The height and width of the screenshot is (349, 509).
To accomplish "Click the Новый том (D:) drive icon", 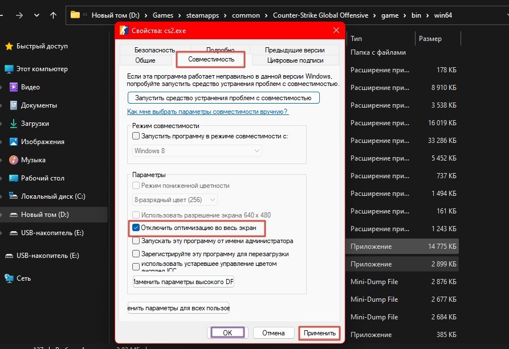I will pyautogui.click(x=13, y=215).
